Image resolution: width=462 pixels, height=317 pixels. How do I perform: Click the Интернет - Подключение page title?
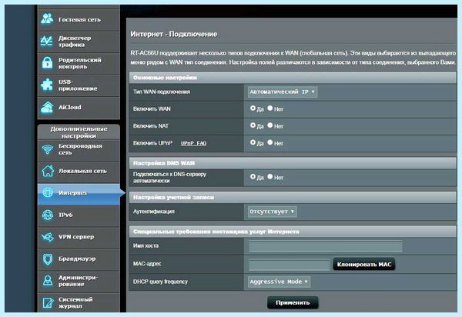(174, 34)
